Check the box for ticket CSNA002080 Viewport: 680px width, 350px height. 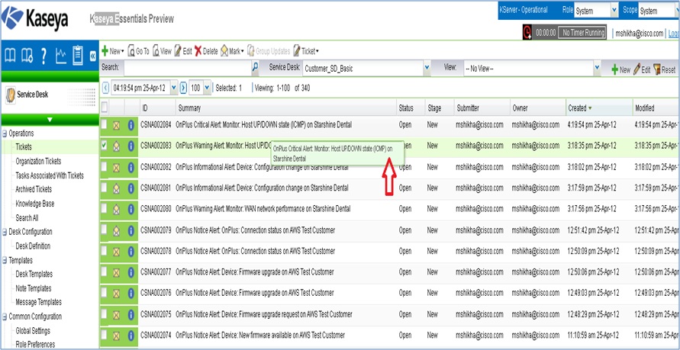click(104, 208)
